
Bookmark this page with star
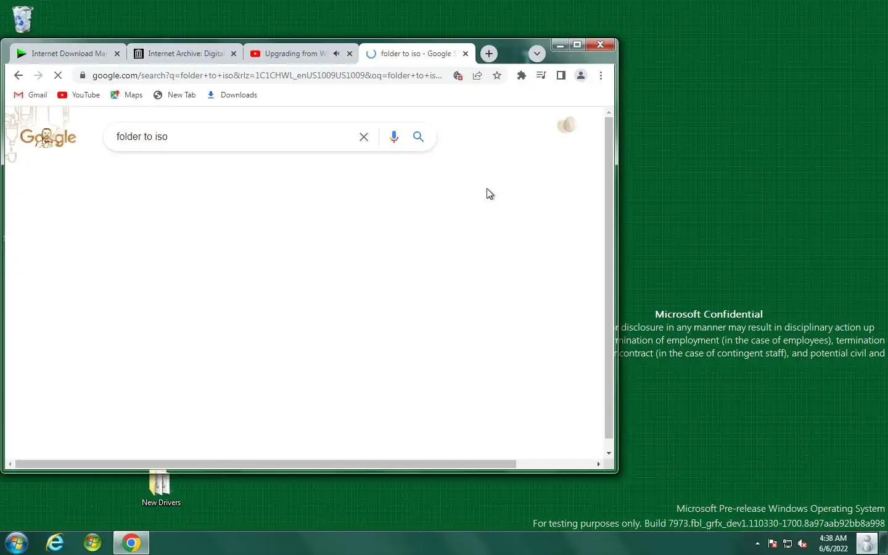(497, 75)
